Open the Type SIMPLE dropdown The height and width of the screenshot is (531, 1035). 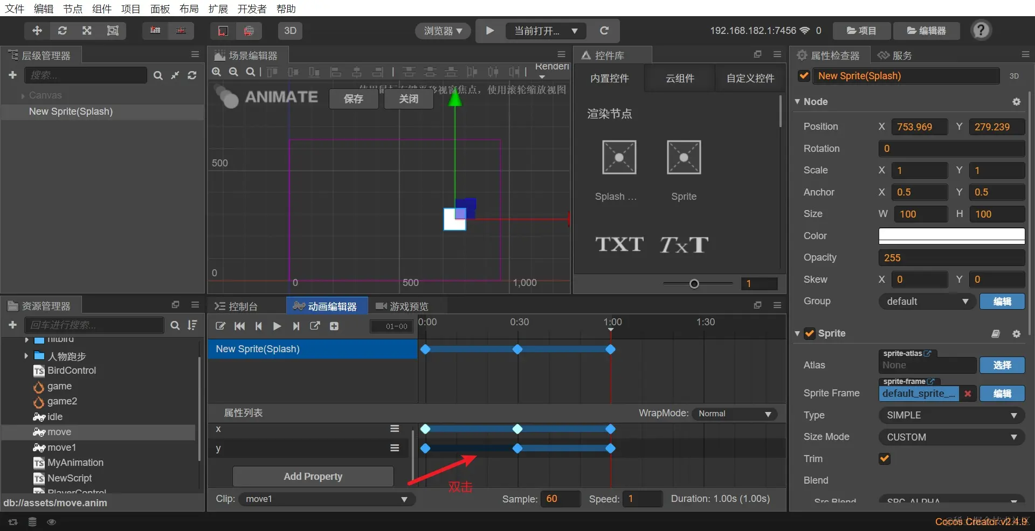[x=951, y=415]
